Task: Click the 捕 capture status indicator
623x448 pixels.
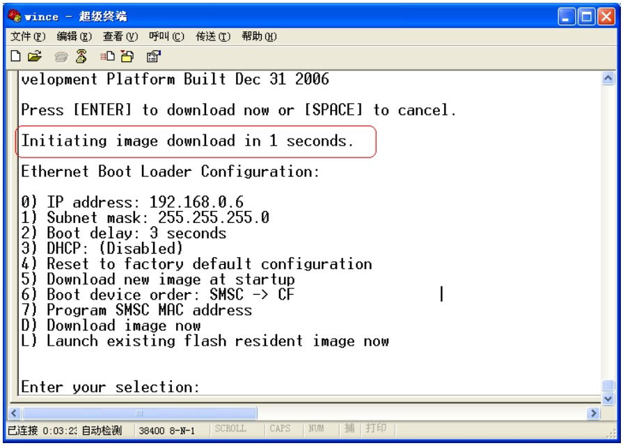Action: click(349, 428)
